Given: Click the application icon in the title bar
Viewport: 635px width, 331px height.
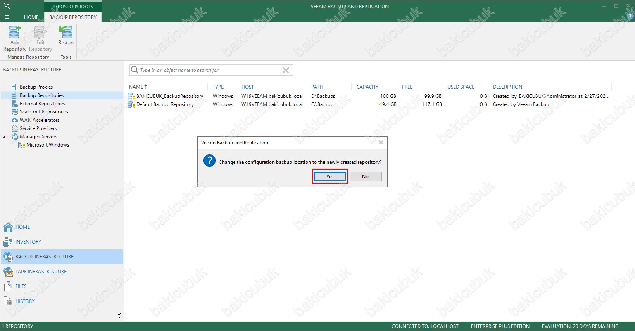Looking at the screenshot, I should point(7,6).
